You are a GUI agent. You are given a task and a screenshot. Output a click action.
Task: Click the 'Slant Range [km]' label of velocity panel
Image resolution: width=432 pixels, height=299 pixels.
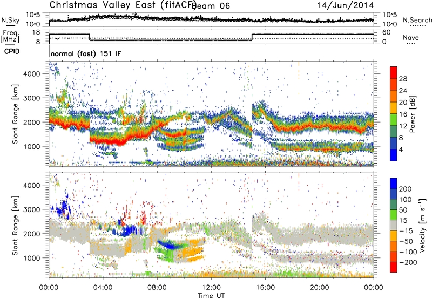point(15,226)
